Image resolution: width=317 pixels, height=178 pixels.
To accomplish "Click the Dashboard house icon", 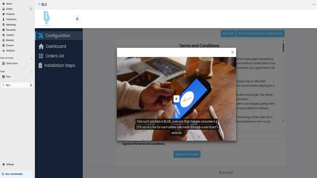I will [x=41, y=46].
